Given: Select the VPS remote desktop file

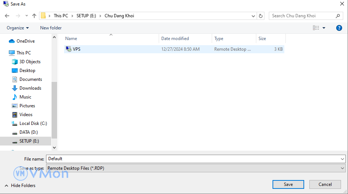Looking at the screenshot, I should (x=77, y=49).
